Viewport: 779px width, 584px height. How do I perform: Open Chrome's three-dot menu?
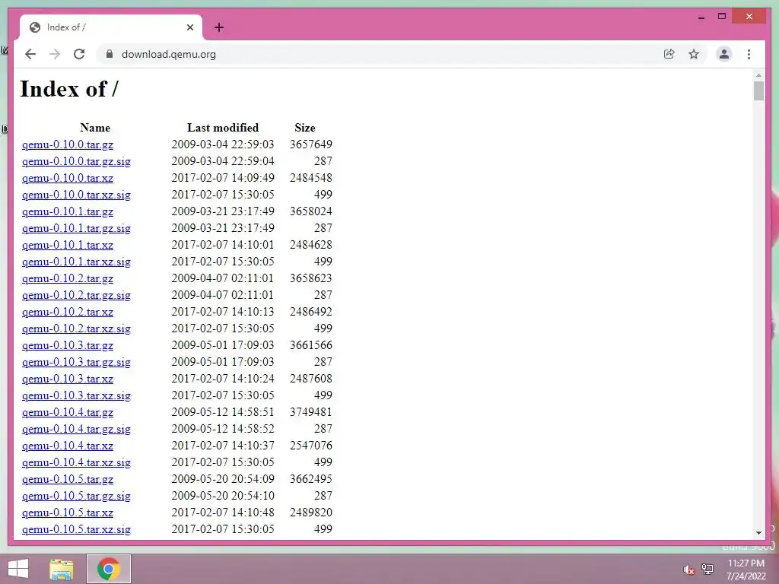[749, 54]
